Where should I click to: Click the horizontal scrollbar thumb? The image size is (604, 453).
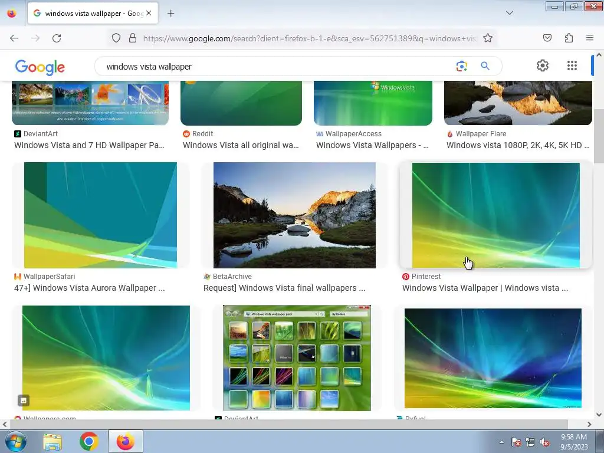pos(289,424)
